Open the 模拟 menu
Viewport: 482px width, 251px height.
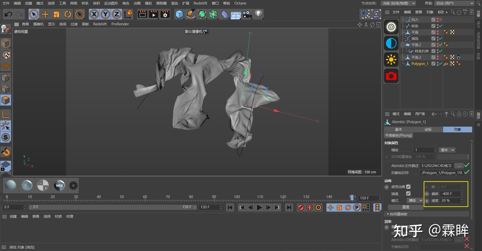(x=148, y=3)
